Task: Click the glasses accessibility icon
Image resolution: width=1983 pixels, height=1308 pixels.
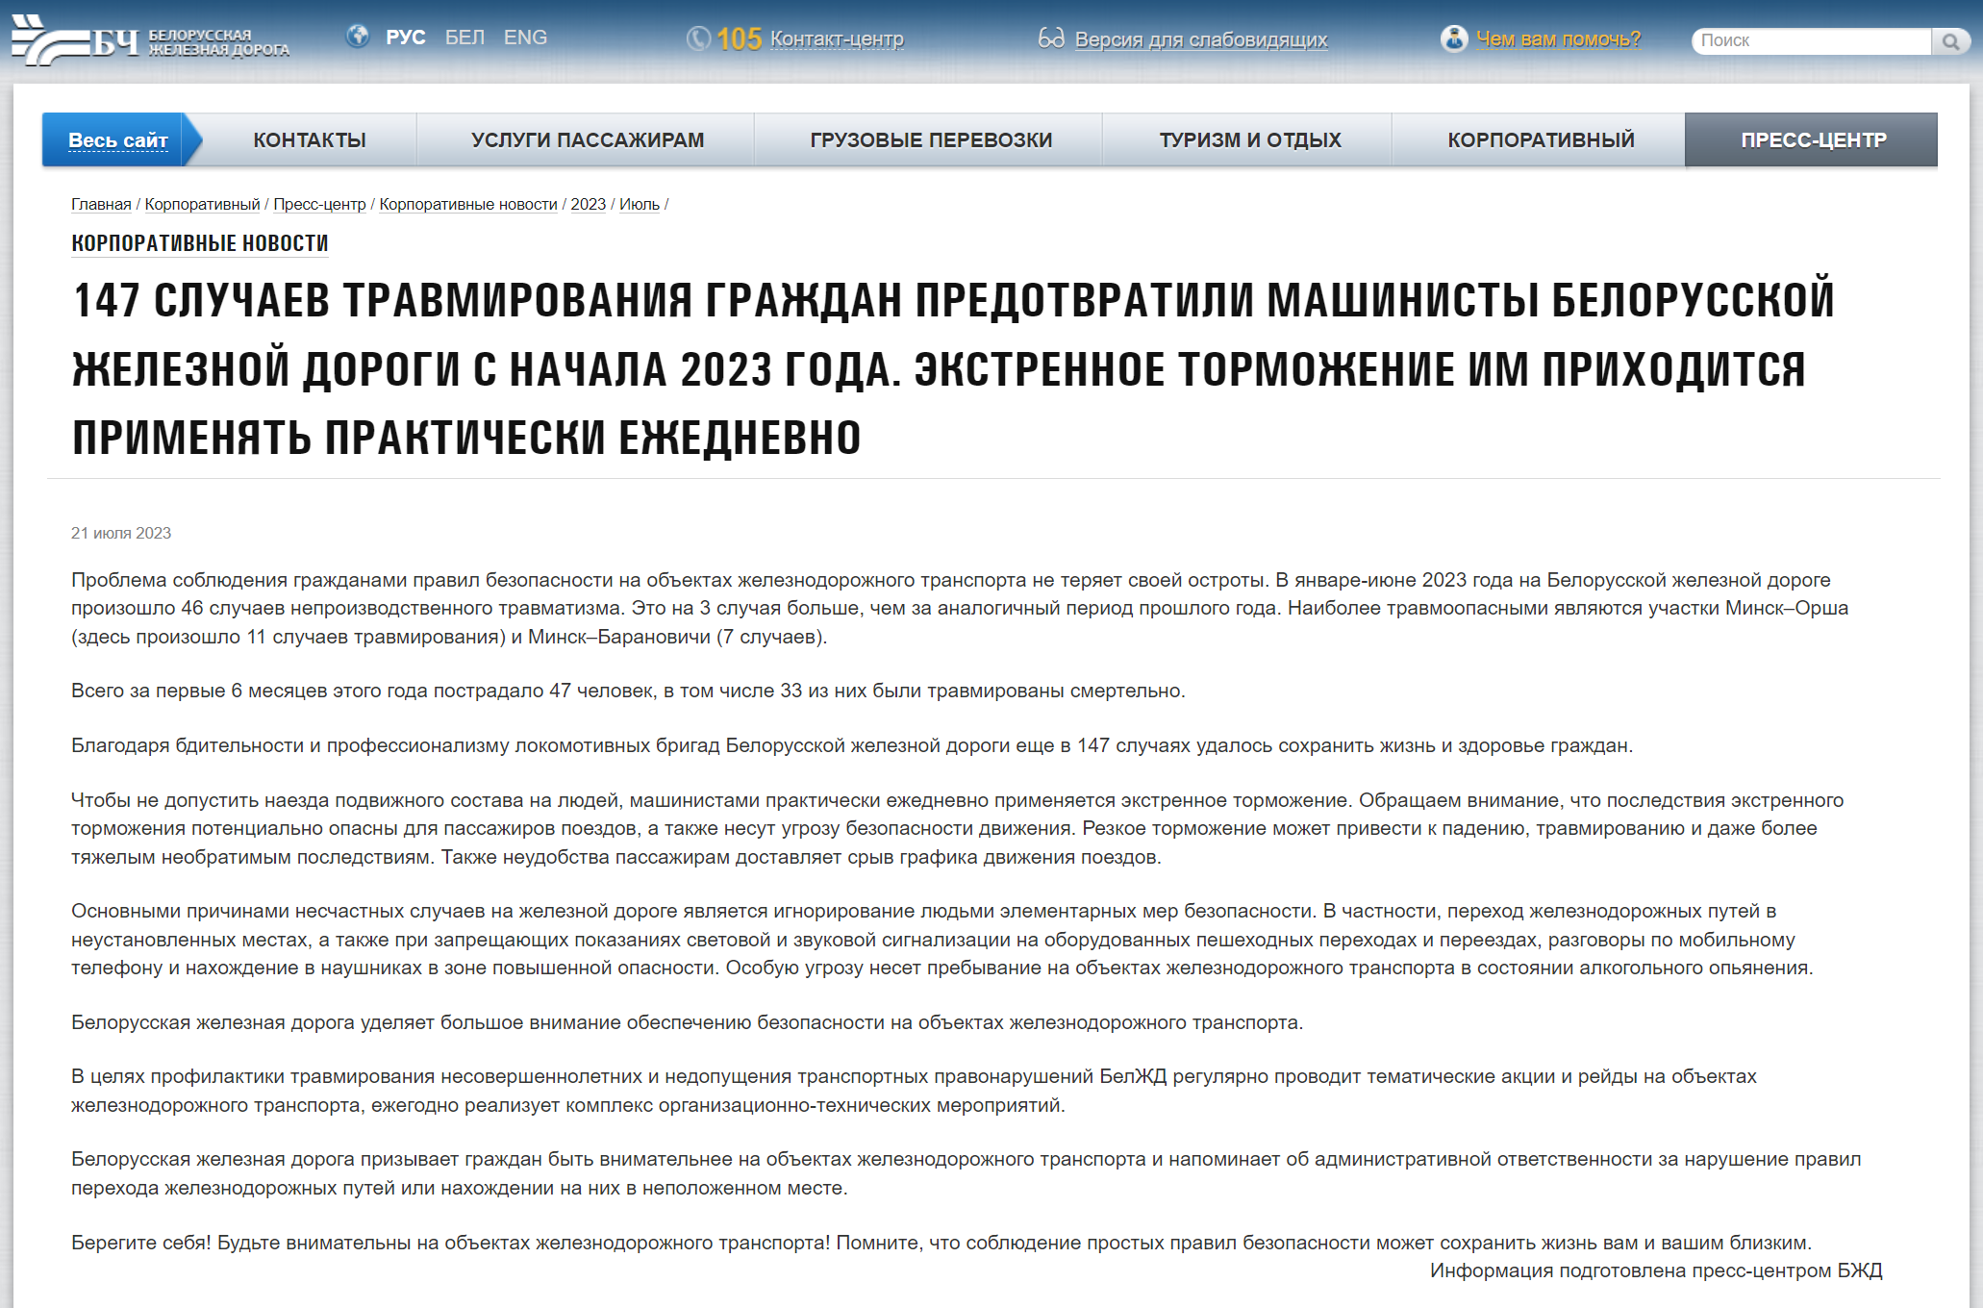Action: 1051,38
